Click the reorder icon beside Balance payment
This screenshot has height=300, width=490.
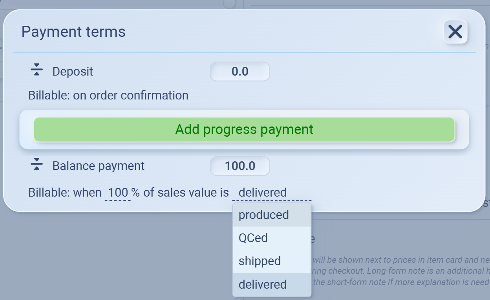(37, 164)
